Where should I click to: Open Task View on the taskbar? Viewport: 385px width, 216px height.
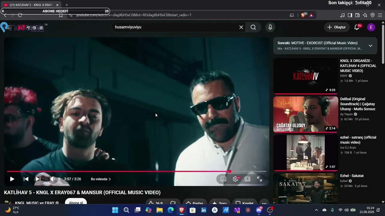click(x=137, y=210)
